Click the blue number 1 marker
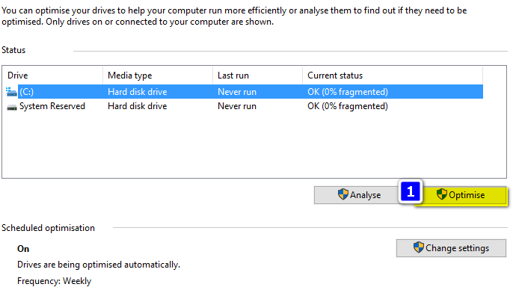This screenshot has width=513, height=296. 411,191
